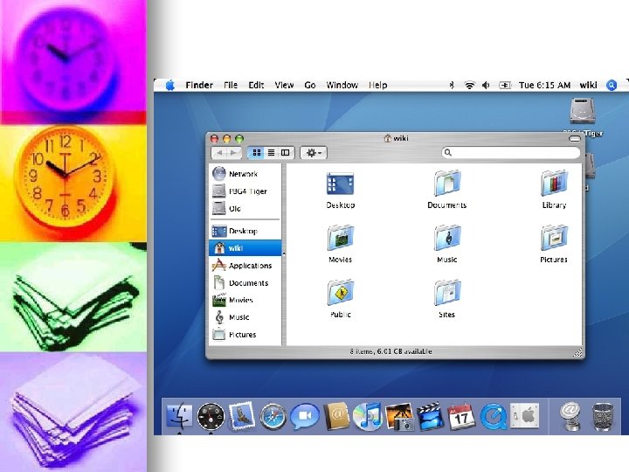This screenshot has width=629, height=472.
Task: Open the Action gear dropdown
Action: point(314,152)
